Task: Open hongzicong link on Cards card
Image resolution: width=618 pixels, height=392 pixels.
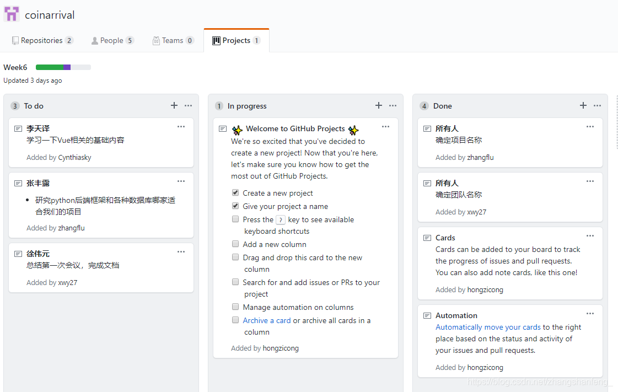Action: [485, 290]
